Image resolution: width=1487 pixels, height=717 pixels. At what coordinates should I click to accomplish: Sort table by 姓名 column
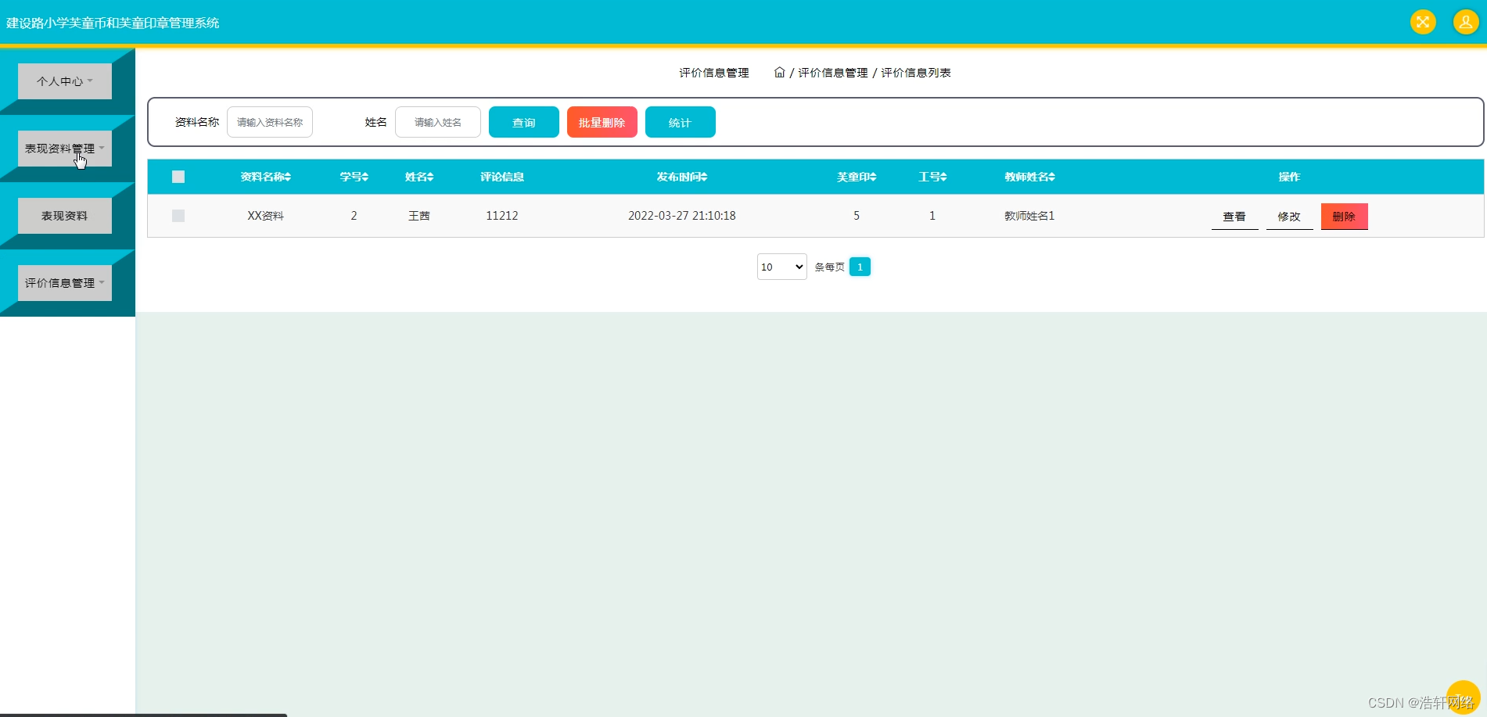click(x=419, y=177)
